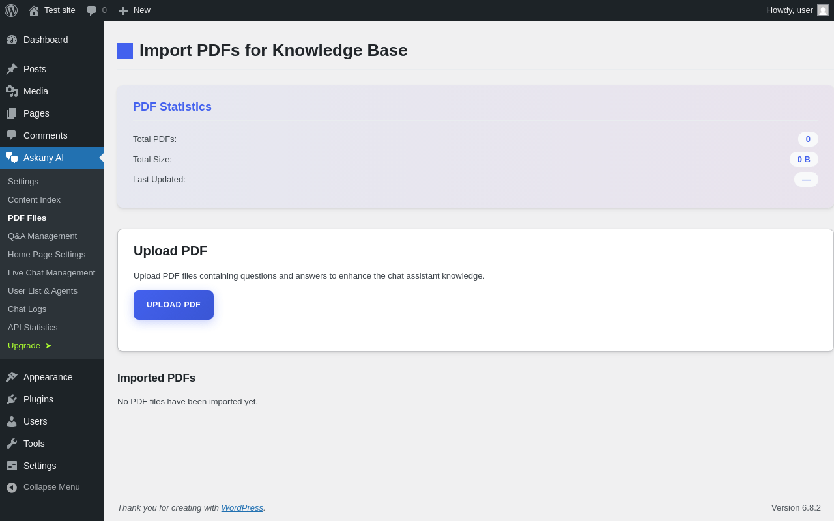Open the Appearance menu label
This screenshot has width=834, height=521.
pyautogui.click(x=48, y=377)
